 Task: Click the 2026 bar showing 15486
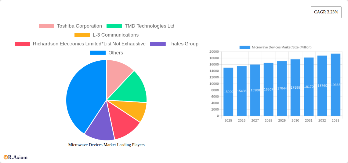tap(242, 91)
